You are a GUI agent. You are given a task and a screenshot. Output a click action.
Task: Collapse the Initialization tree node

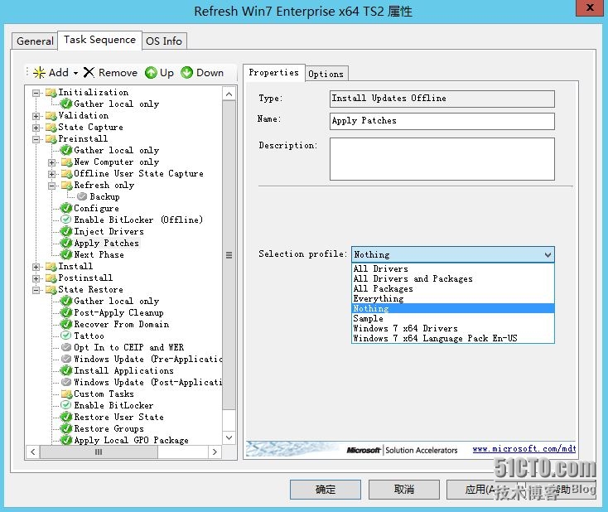pos(36,93)
